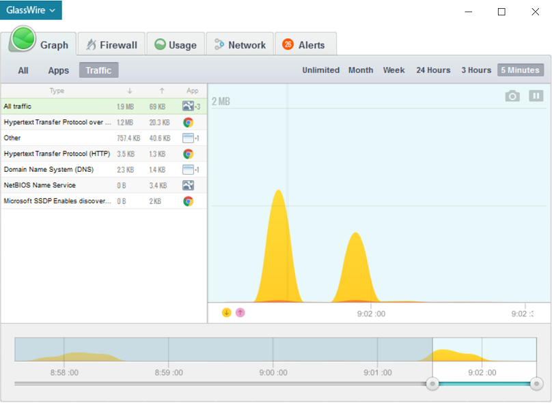Open the Usage tab
The image size is (552, 403).
176,45
